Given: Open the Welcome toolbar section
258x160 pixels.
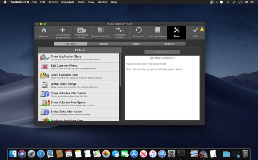Looking at the screenshot, I should [44, 32].
